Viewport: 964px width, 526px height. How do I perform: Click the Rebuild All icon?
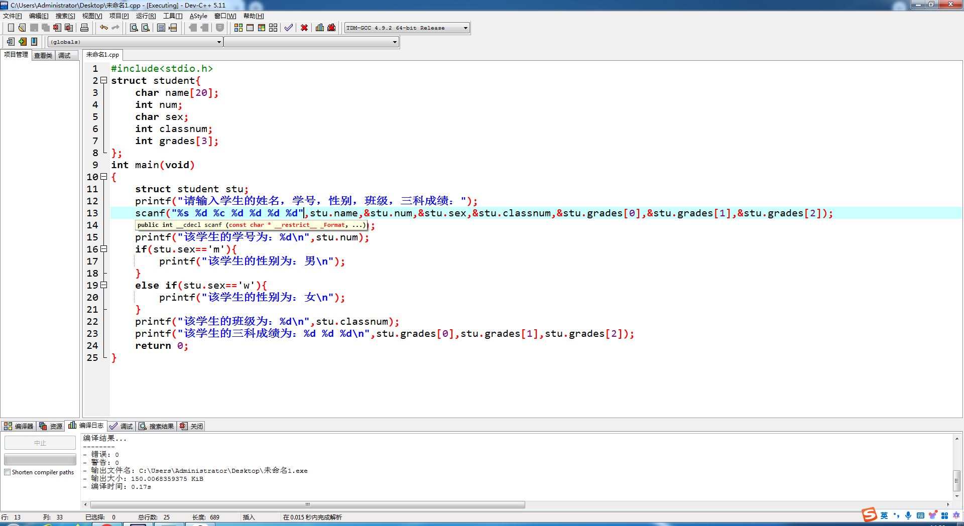tap(273, 28)
